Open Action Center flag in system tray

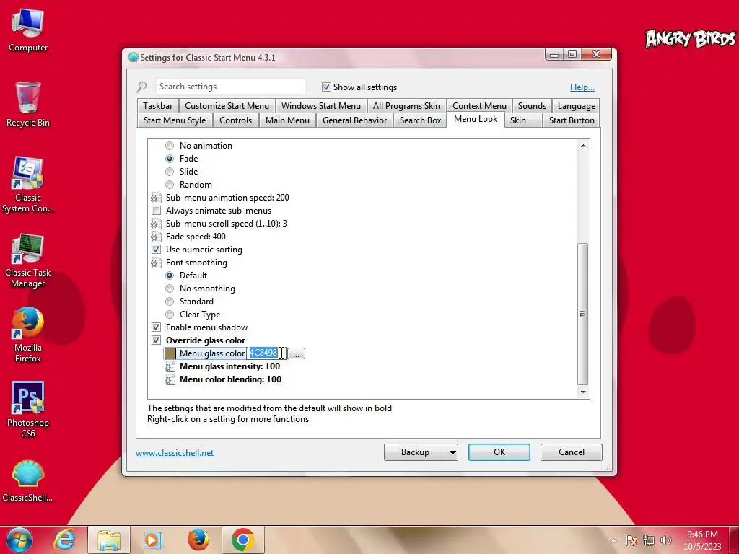pos(631,540)
